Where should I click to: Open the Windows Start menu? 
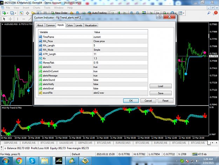pos(6,161)
